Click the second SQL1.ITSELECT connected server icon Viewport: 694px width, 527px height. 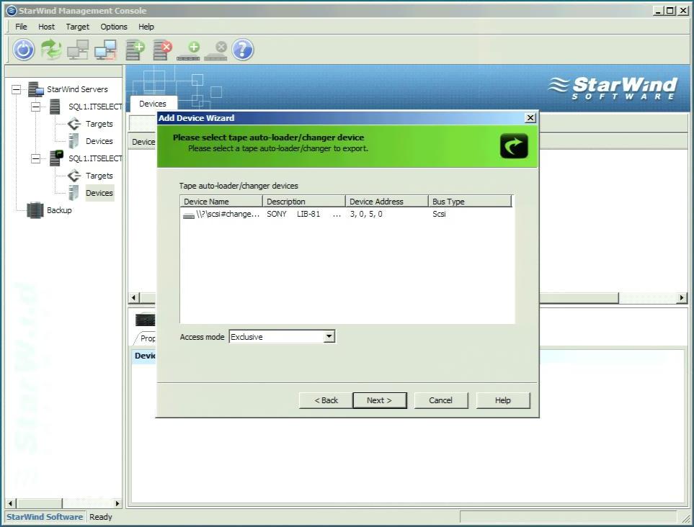[55, 158]
